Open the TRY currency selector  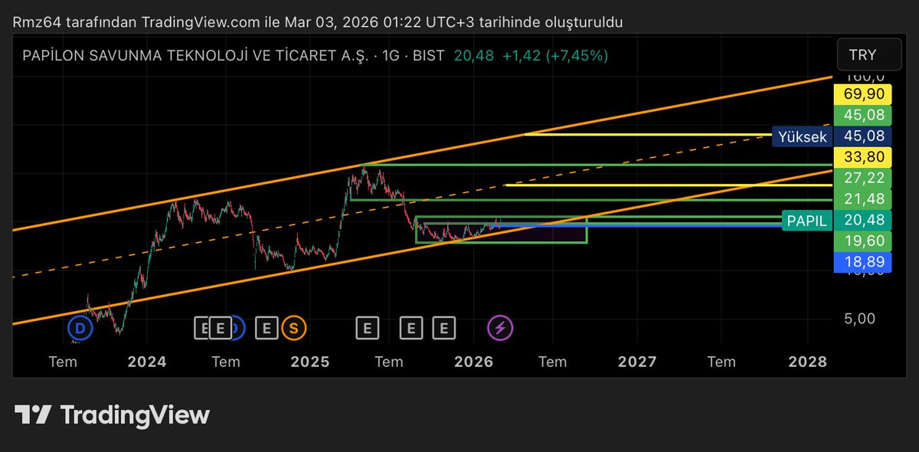[x=868, y=55]
